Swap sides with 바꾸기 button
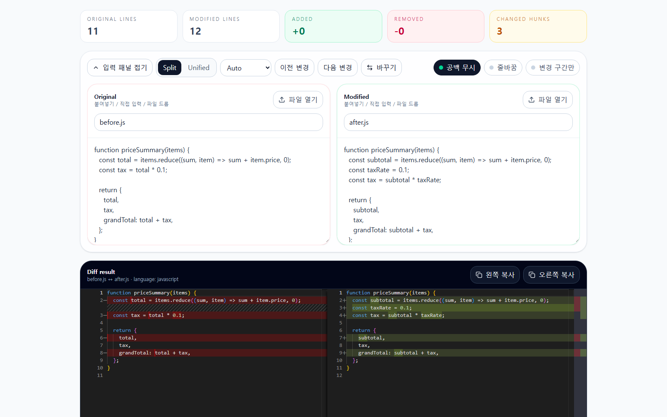The image size is (667, 417). pyautogui.click(x=381, y=68)
